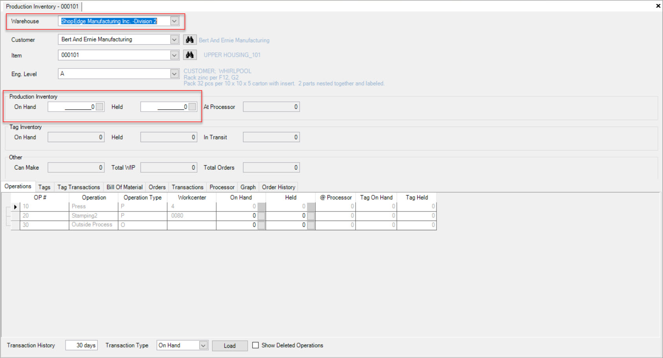Select the Press operation cell
Screen dimensions: 663x358
pos(94,206)
